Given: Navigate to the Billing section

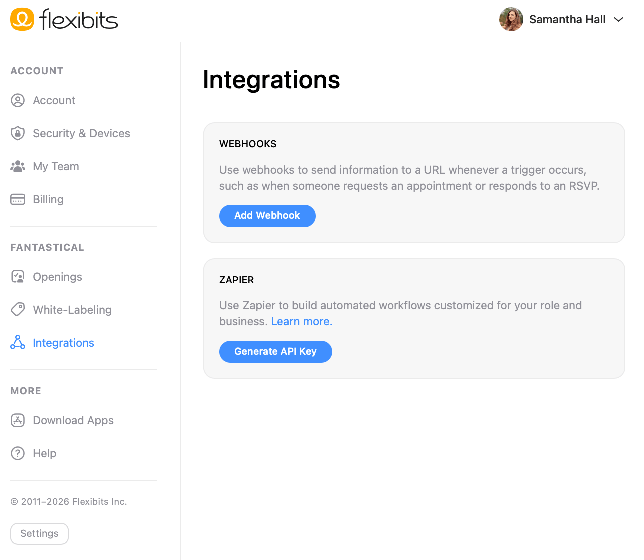Looking at the screenshot, I should [x=48, y=199].
